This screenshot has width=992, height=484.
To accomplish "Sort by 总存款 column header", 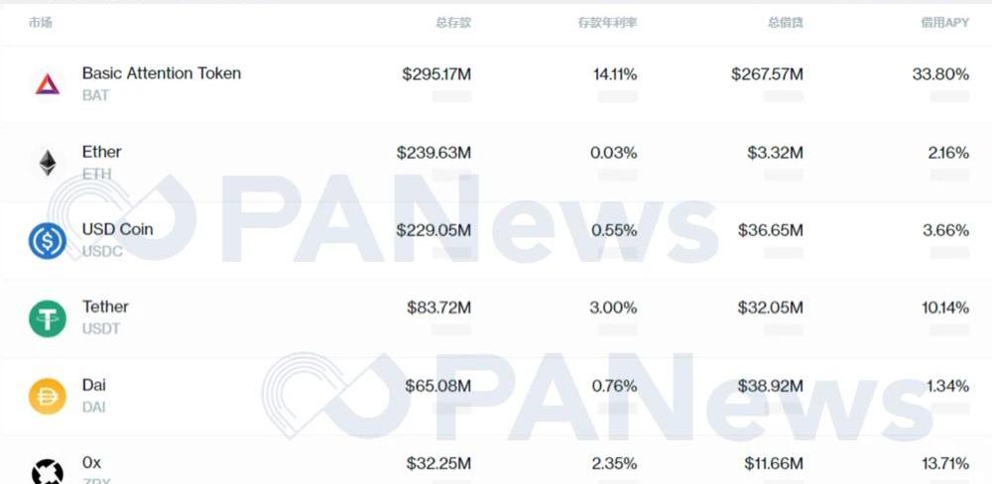I will click(x=453, y=23).
